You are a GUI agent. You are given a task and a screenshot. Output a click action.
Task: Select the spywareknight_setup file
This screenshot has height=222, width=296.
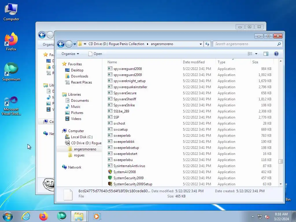click(x=129, y=81)
